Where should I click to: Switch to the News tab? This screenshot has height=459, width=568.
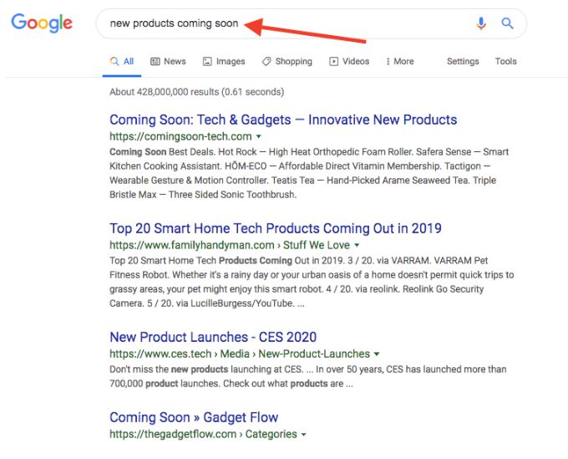pos(168,62)
